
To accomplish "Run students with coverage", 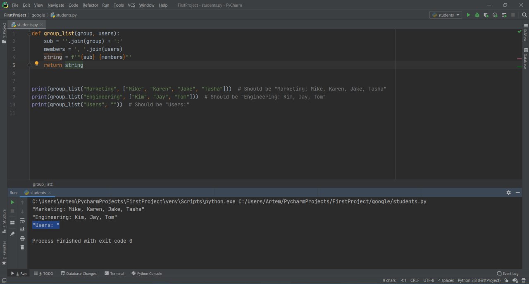I will pyautogui.click(x=486, y=15).
